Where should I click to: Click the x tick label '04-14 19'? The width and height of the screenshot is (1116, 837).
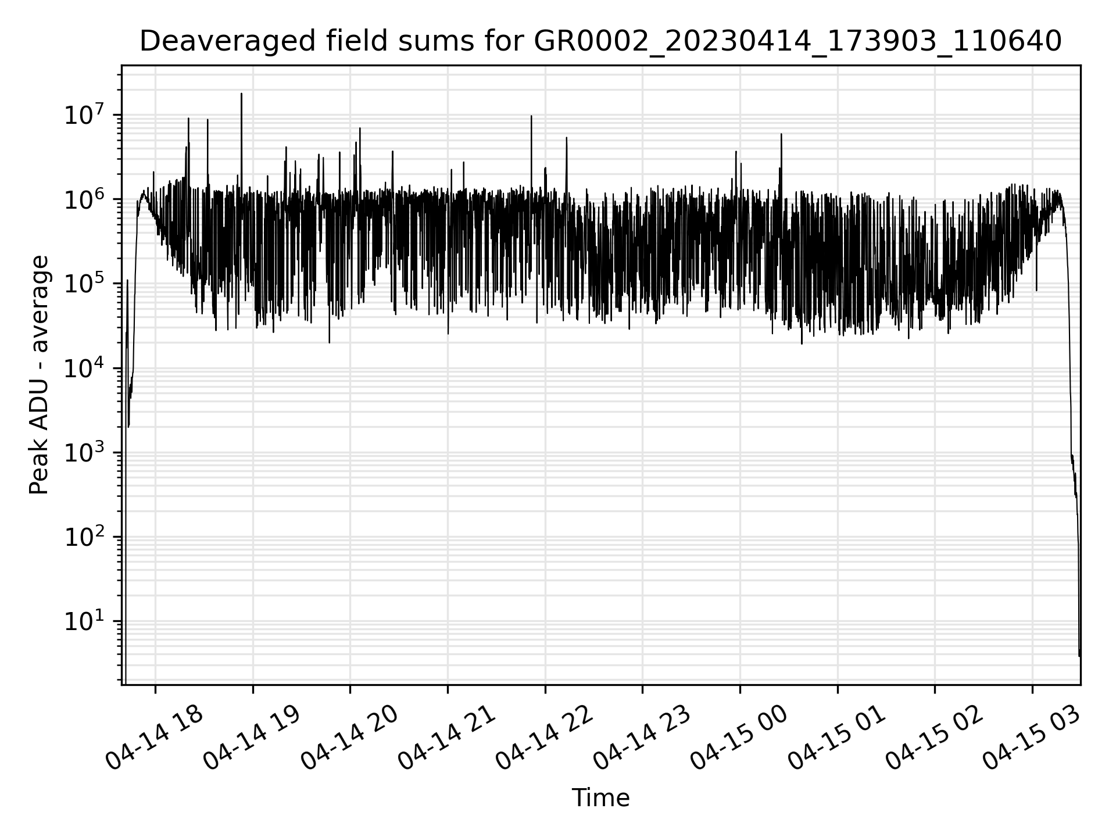tap(252, 738)
